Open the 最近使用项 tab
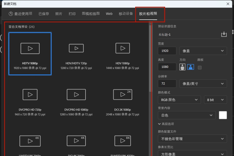The width and height of the screenshot is (234, 156). (x=21, y=14)
